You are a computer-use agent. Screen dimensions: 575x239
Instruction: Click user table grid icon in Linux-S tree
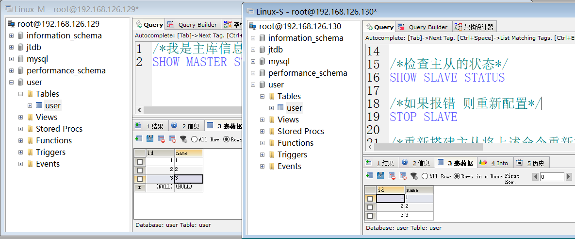coord(280,107)
